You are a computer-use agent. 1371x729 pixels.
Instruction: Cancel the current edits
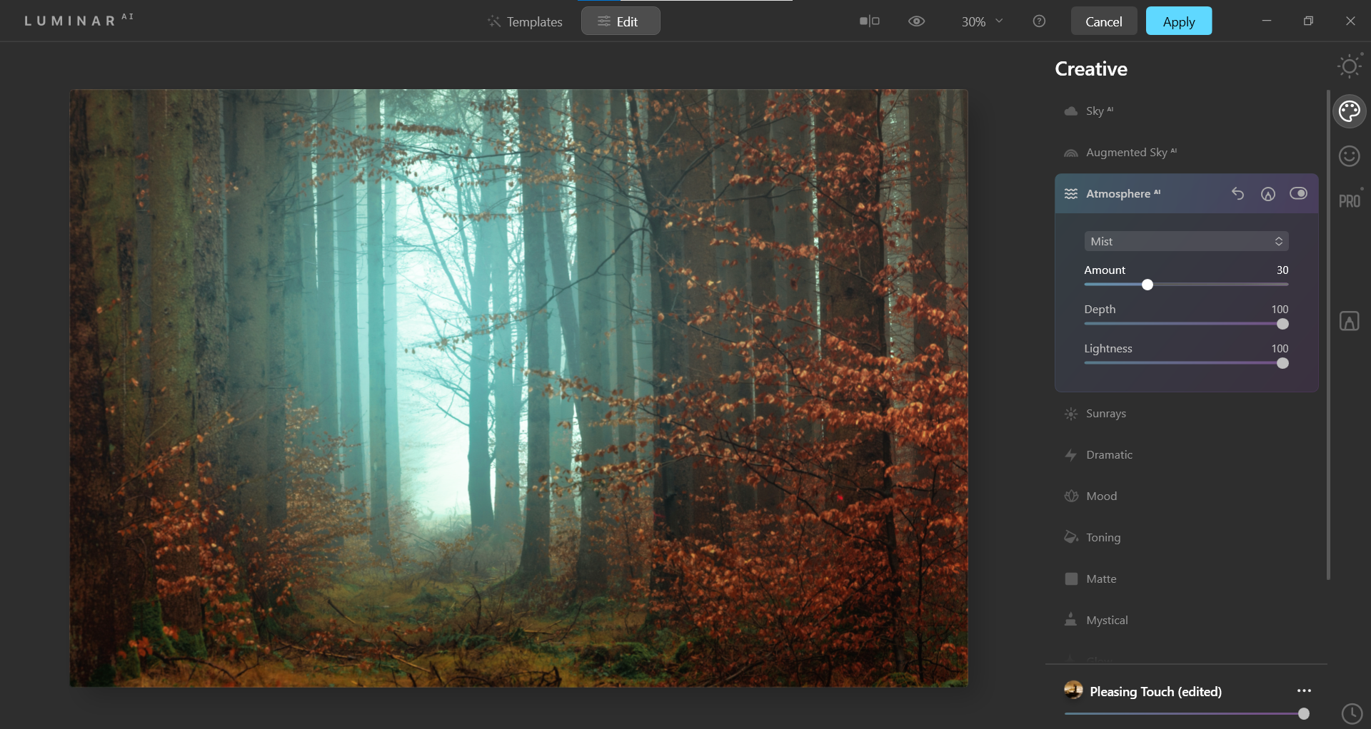(1104, 21)
